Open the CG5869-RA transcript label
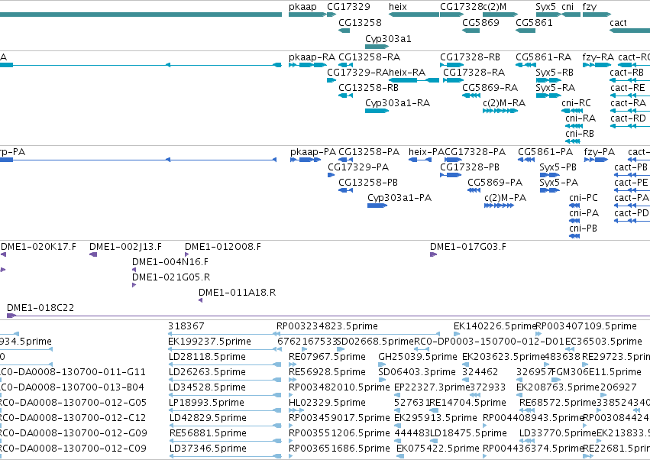The width and height of the screenshot is (650, 460). pyautogui.click(x=490, y=88)
